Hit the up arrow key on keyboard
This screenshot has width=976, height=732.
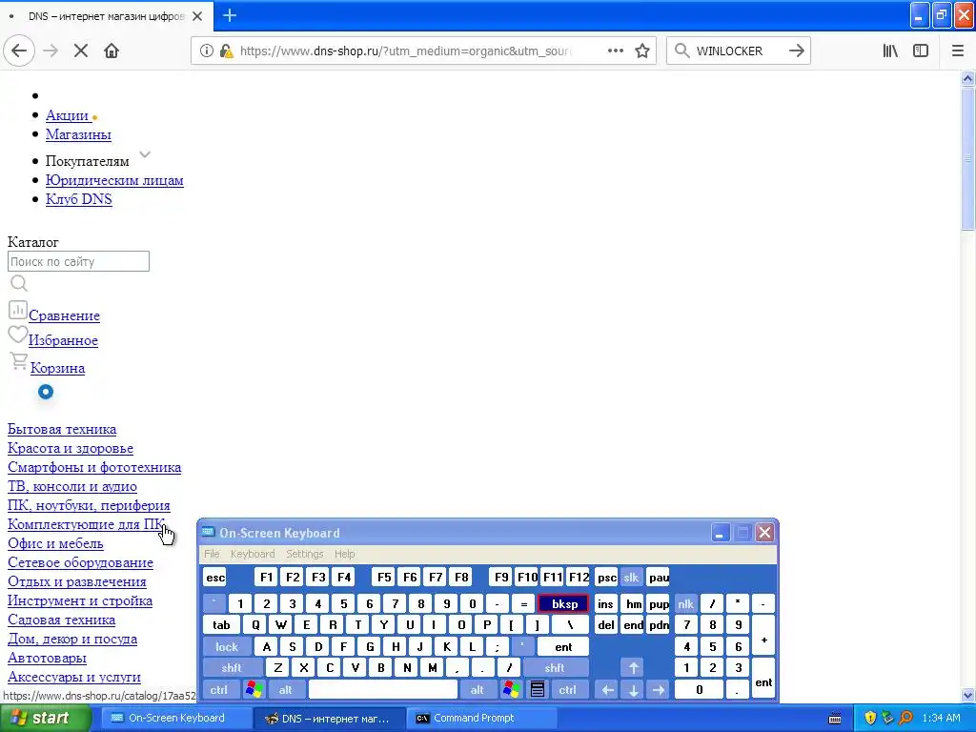[633, 668]
